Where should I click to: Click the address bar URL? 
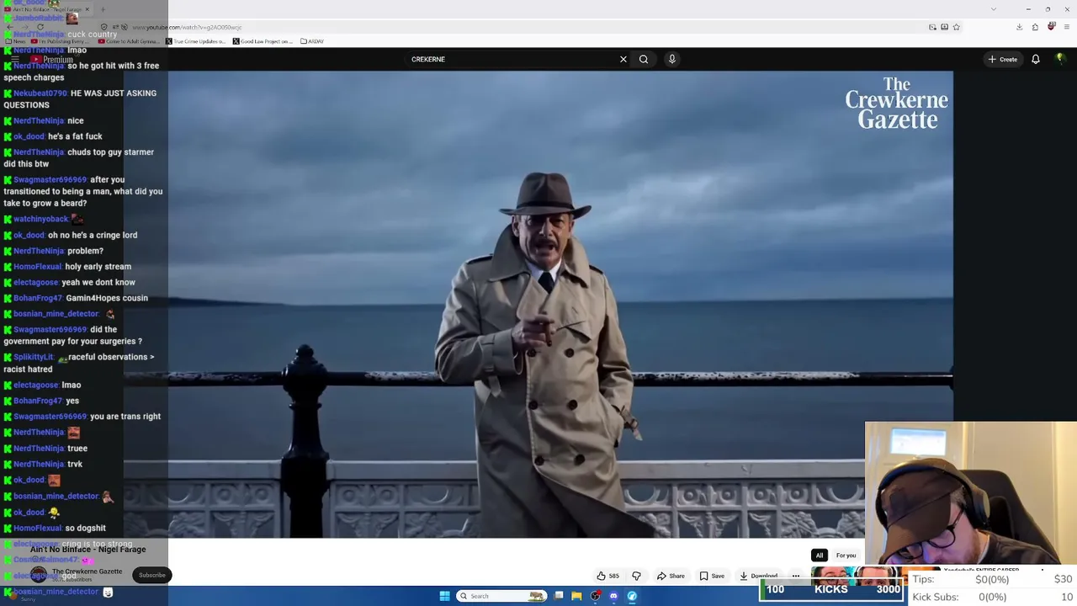point(187,27)
